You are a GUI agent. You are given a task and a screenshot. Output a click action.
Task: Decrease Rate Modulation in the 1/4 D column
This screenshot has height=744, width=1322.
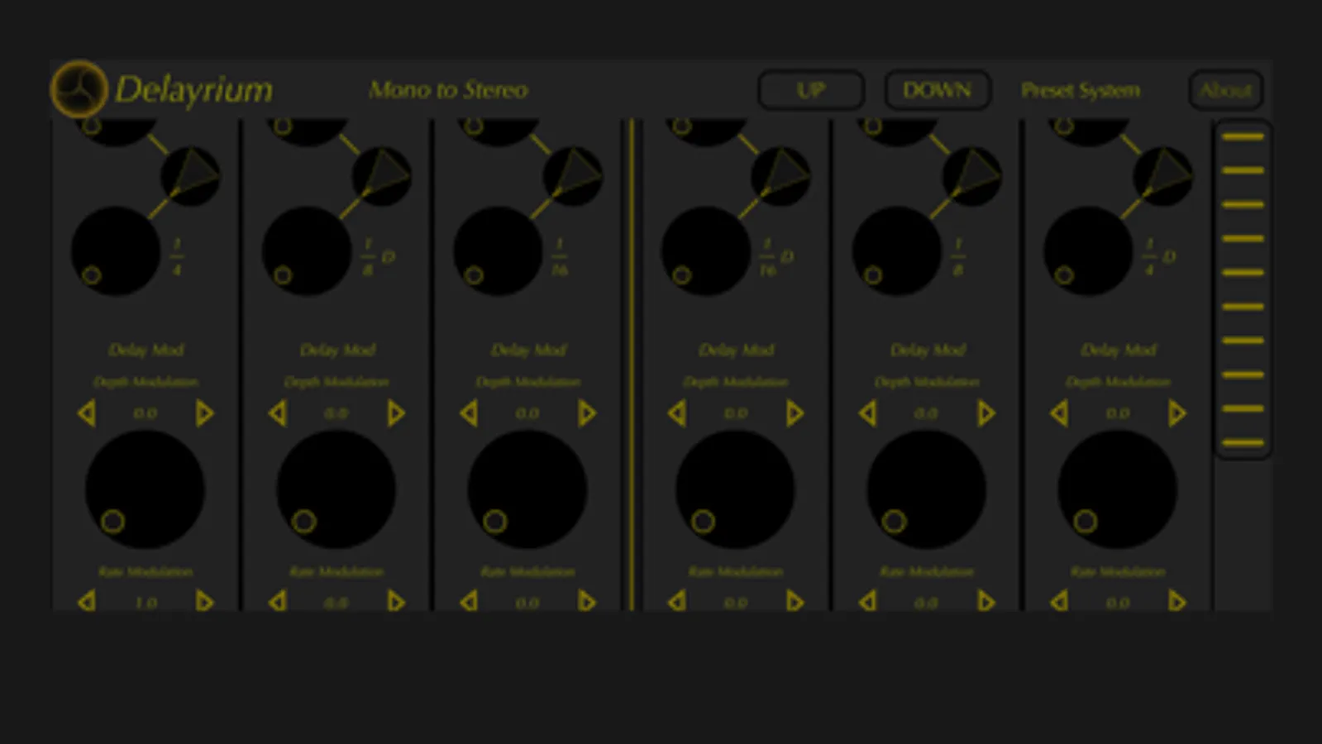point(1059,601)
